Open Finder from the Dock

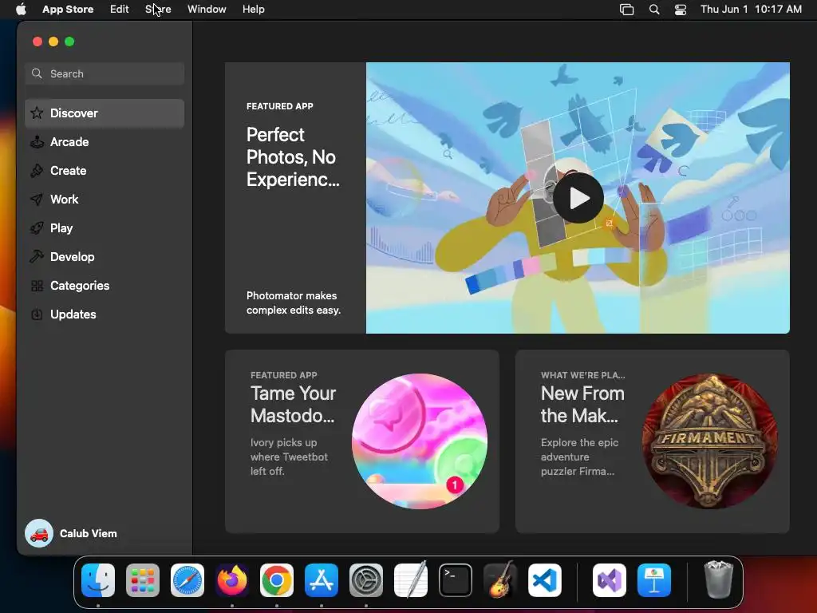coord(98,580)
